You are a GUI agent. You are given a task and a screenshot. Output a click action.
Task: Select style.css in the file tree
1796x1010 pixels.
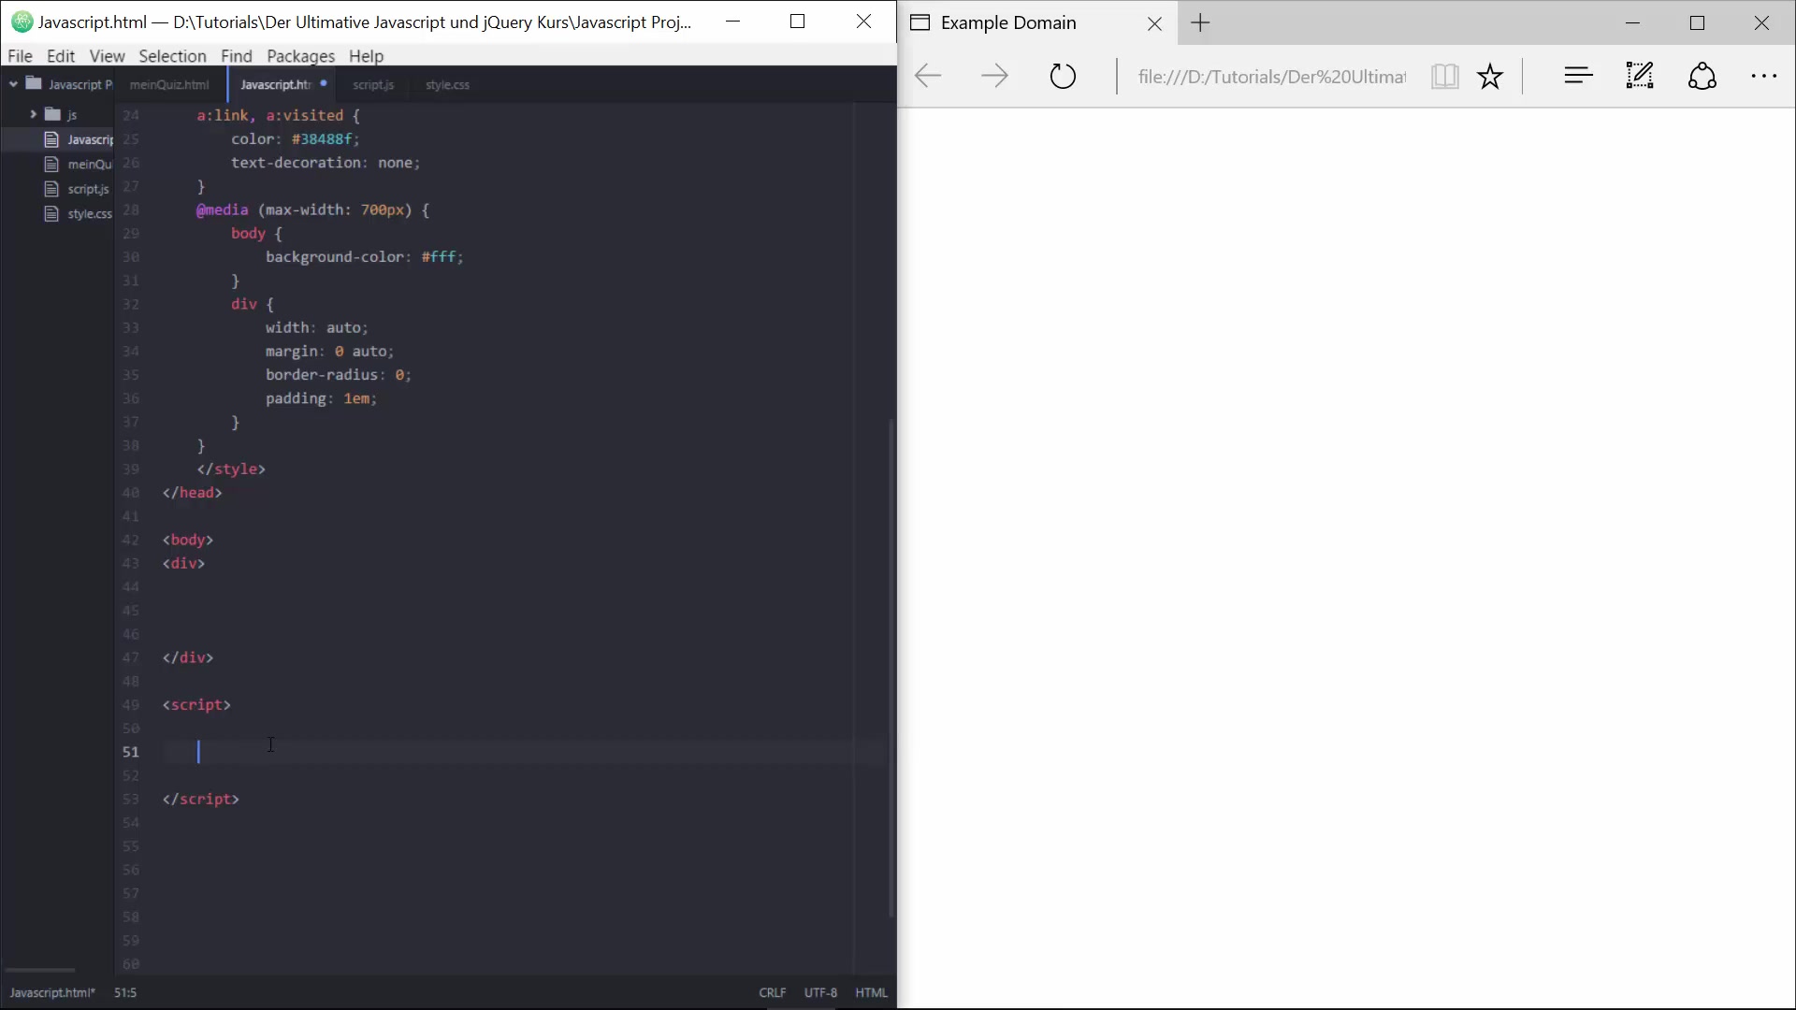tap(89, 214)
